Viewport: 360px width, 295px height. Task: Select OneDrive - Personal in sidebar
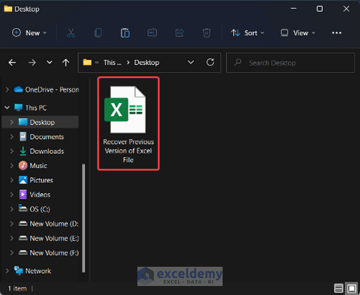(x=46, y=90)
